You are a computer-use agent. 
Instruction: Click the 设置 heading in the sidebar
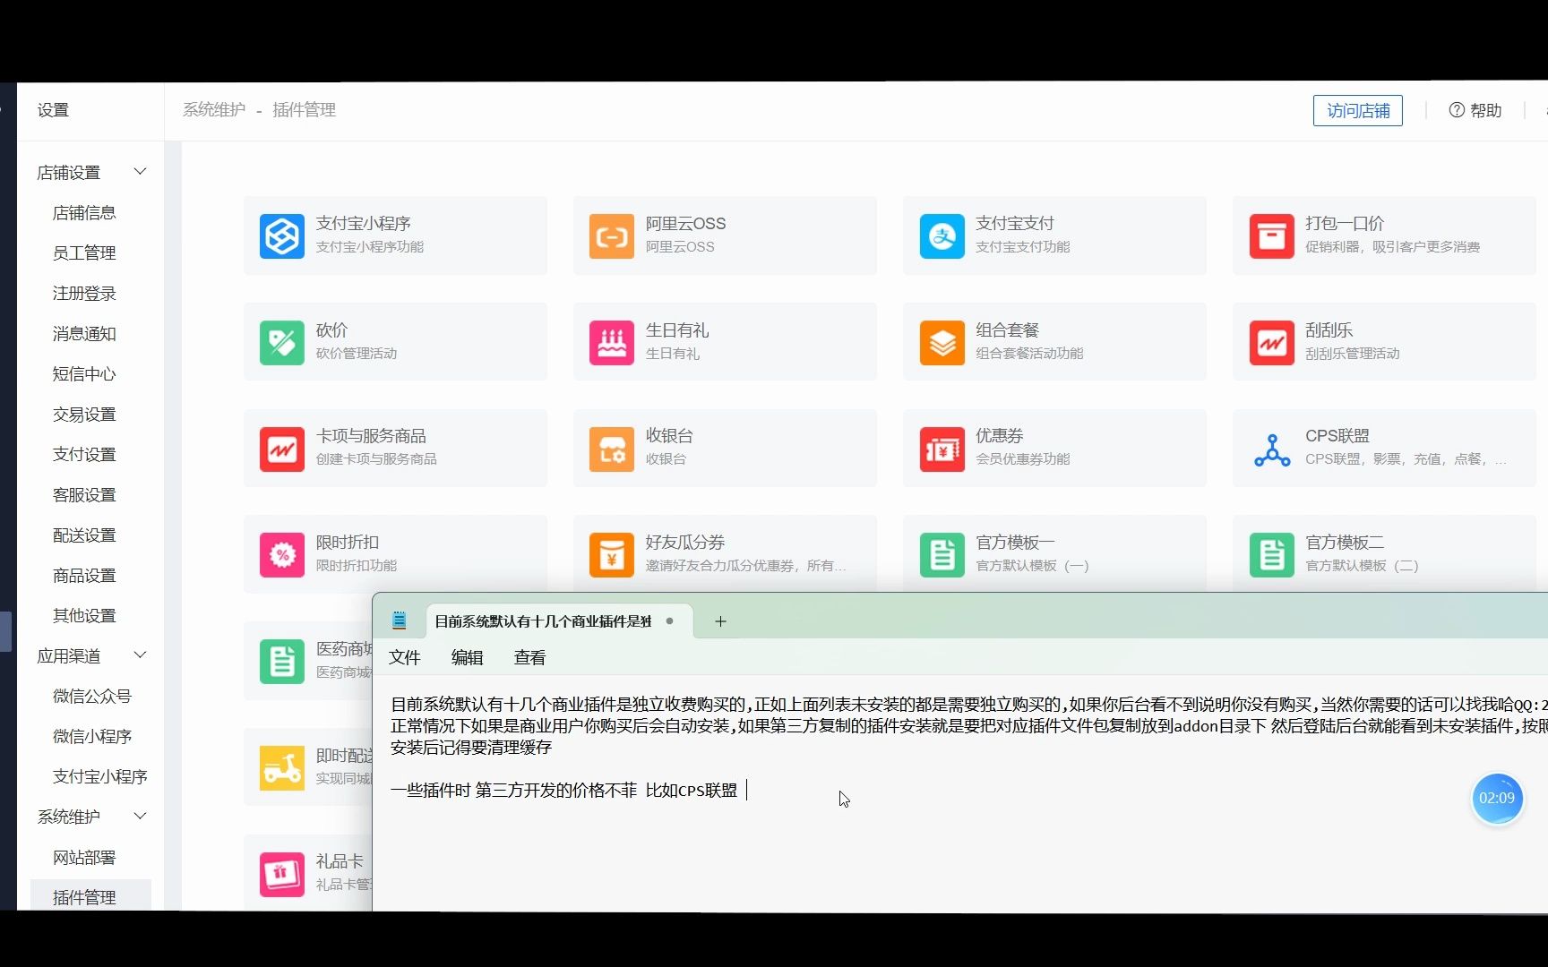pyautogui.click(x=53, y=110)
